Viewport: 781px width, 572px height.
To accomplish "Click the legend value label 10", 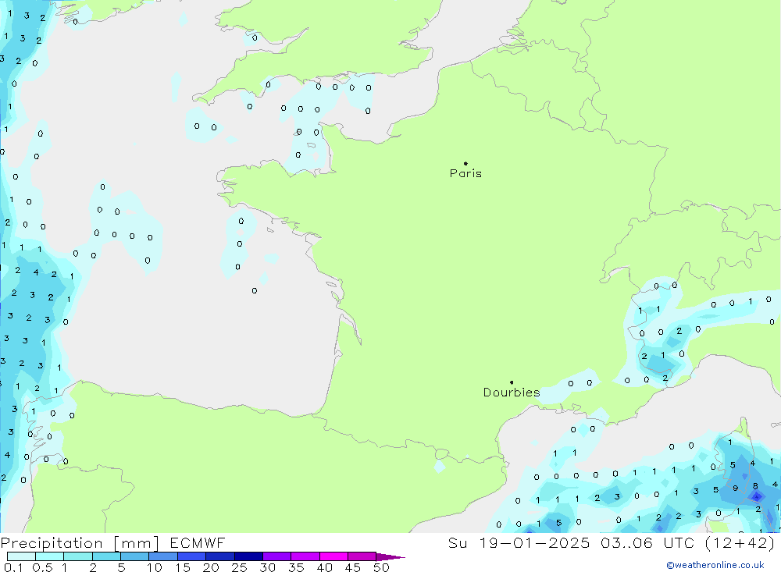I will point(155,567).
